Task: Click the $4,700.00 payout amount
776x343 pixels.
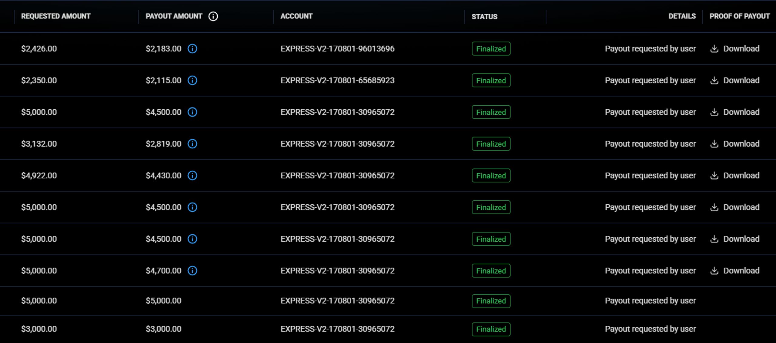Action: [x=163, y=271]
